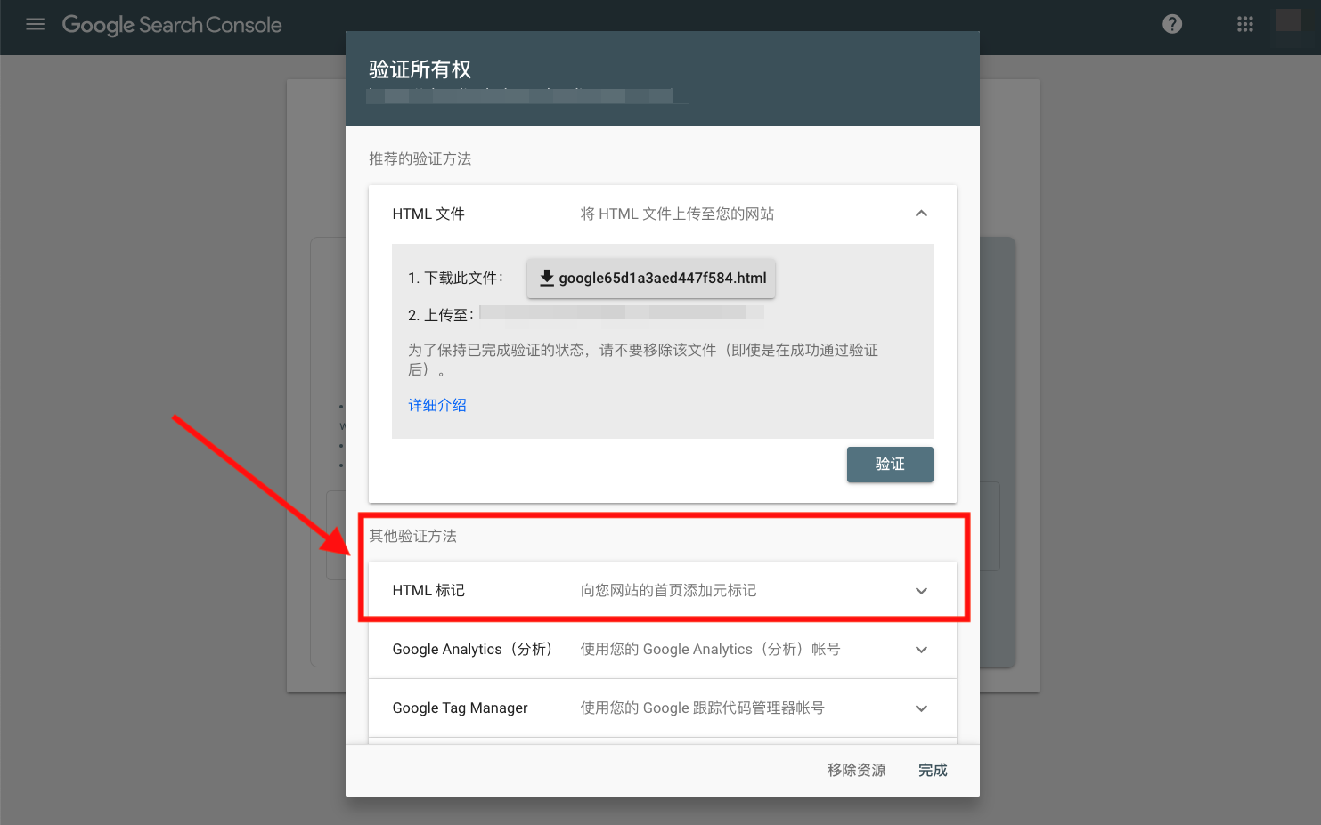Collapse the HTML 文件 section
The height and width of the screenshot is (825, 1321).
[x=921, y=214]
